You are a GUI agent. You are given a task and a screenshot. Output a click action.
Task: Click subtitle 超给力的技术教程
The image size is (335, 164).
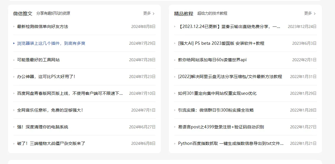point(212,14)
